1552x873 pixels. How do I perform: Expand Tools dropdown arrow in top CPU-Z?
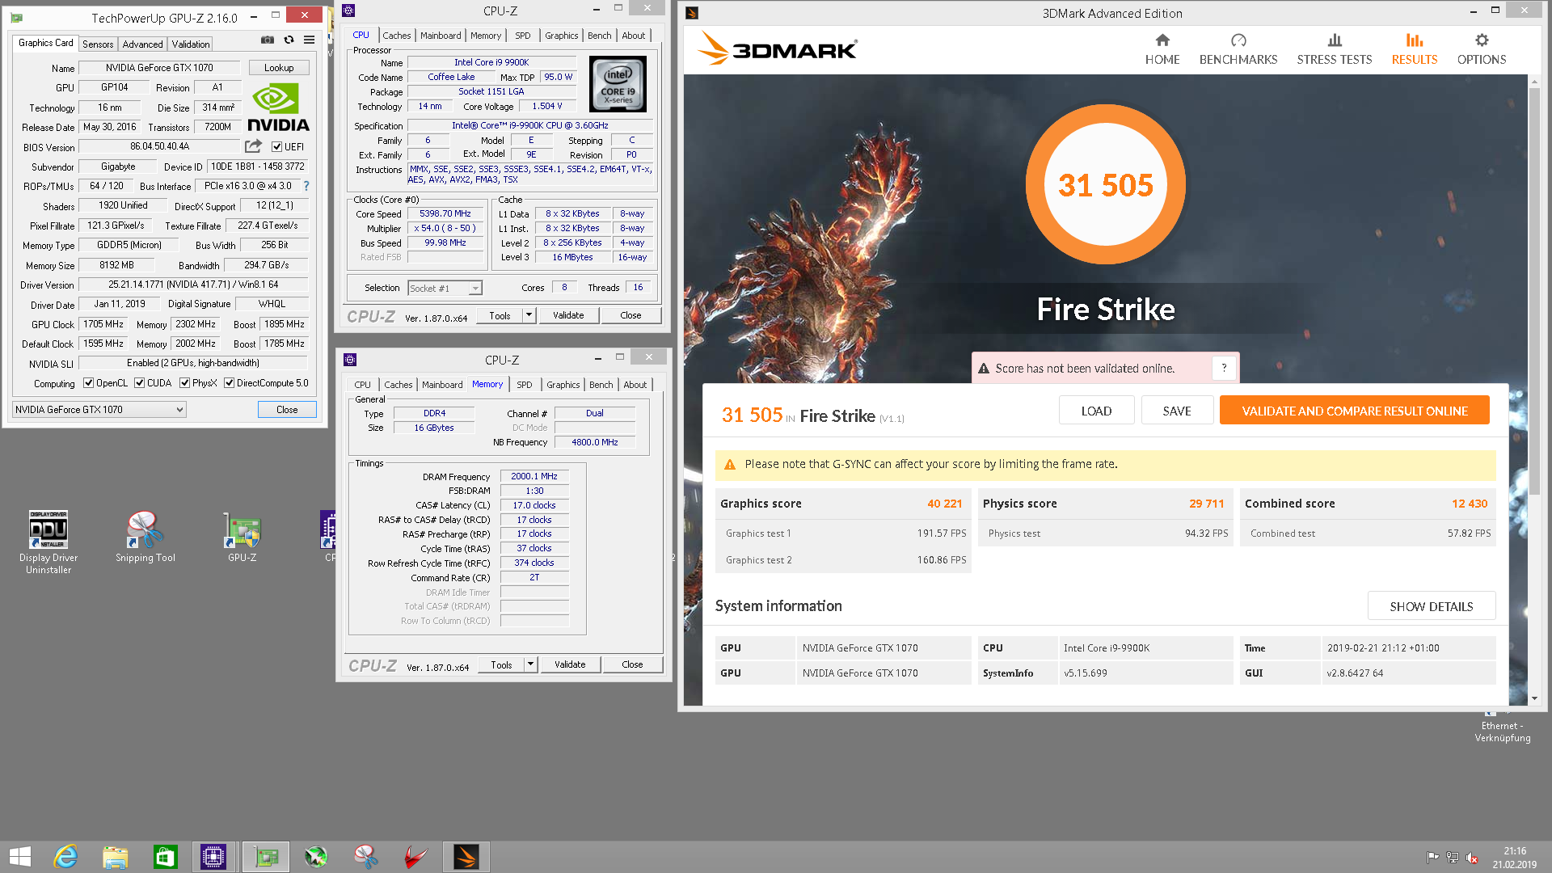(x=529, y=315)
